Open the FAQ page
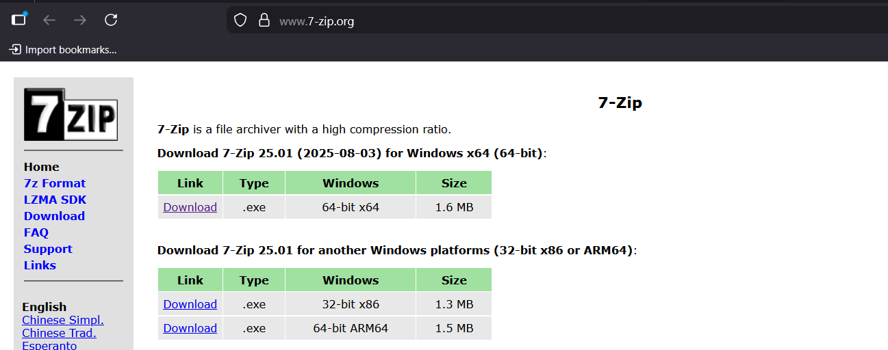The image size is (888, 350). pos(36,232)
